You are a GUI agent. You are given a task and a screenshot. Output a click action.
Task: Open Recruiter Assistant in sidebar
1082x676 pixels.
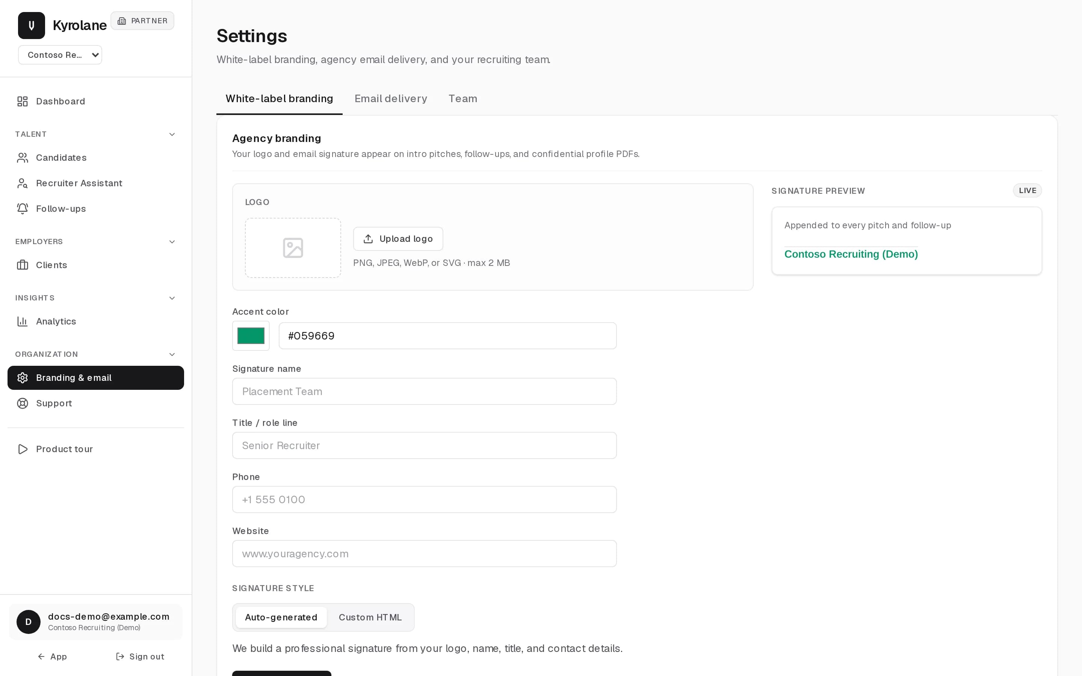[96, 183]
